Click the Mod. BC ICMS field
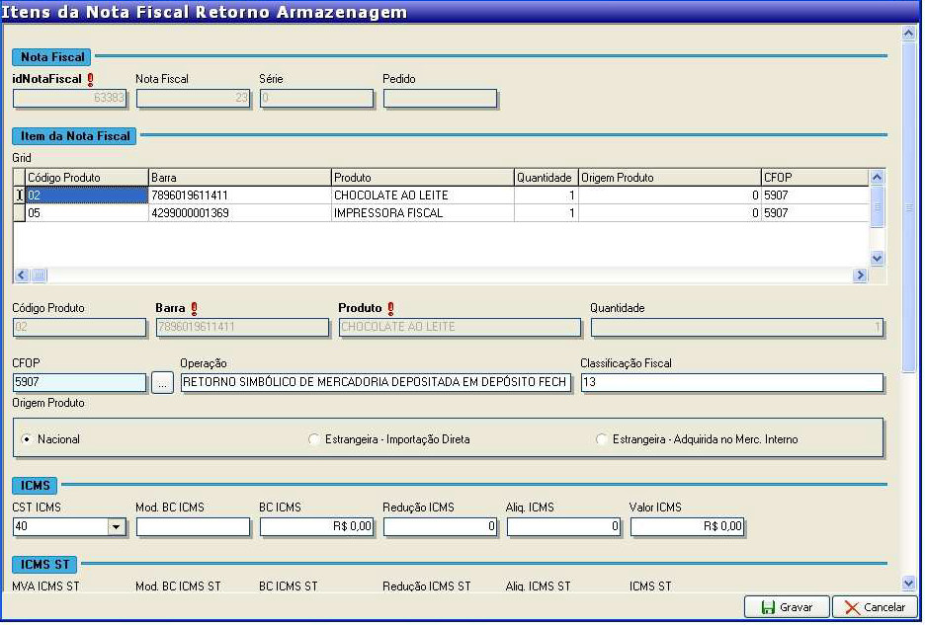 193,526
